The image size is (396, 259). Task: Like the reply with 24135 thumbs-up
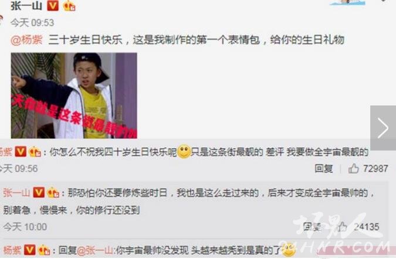point(342,227)
